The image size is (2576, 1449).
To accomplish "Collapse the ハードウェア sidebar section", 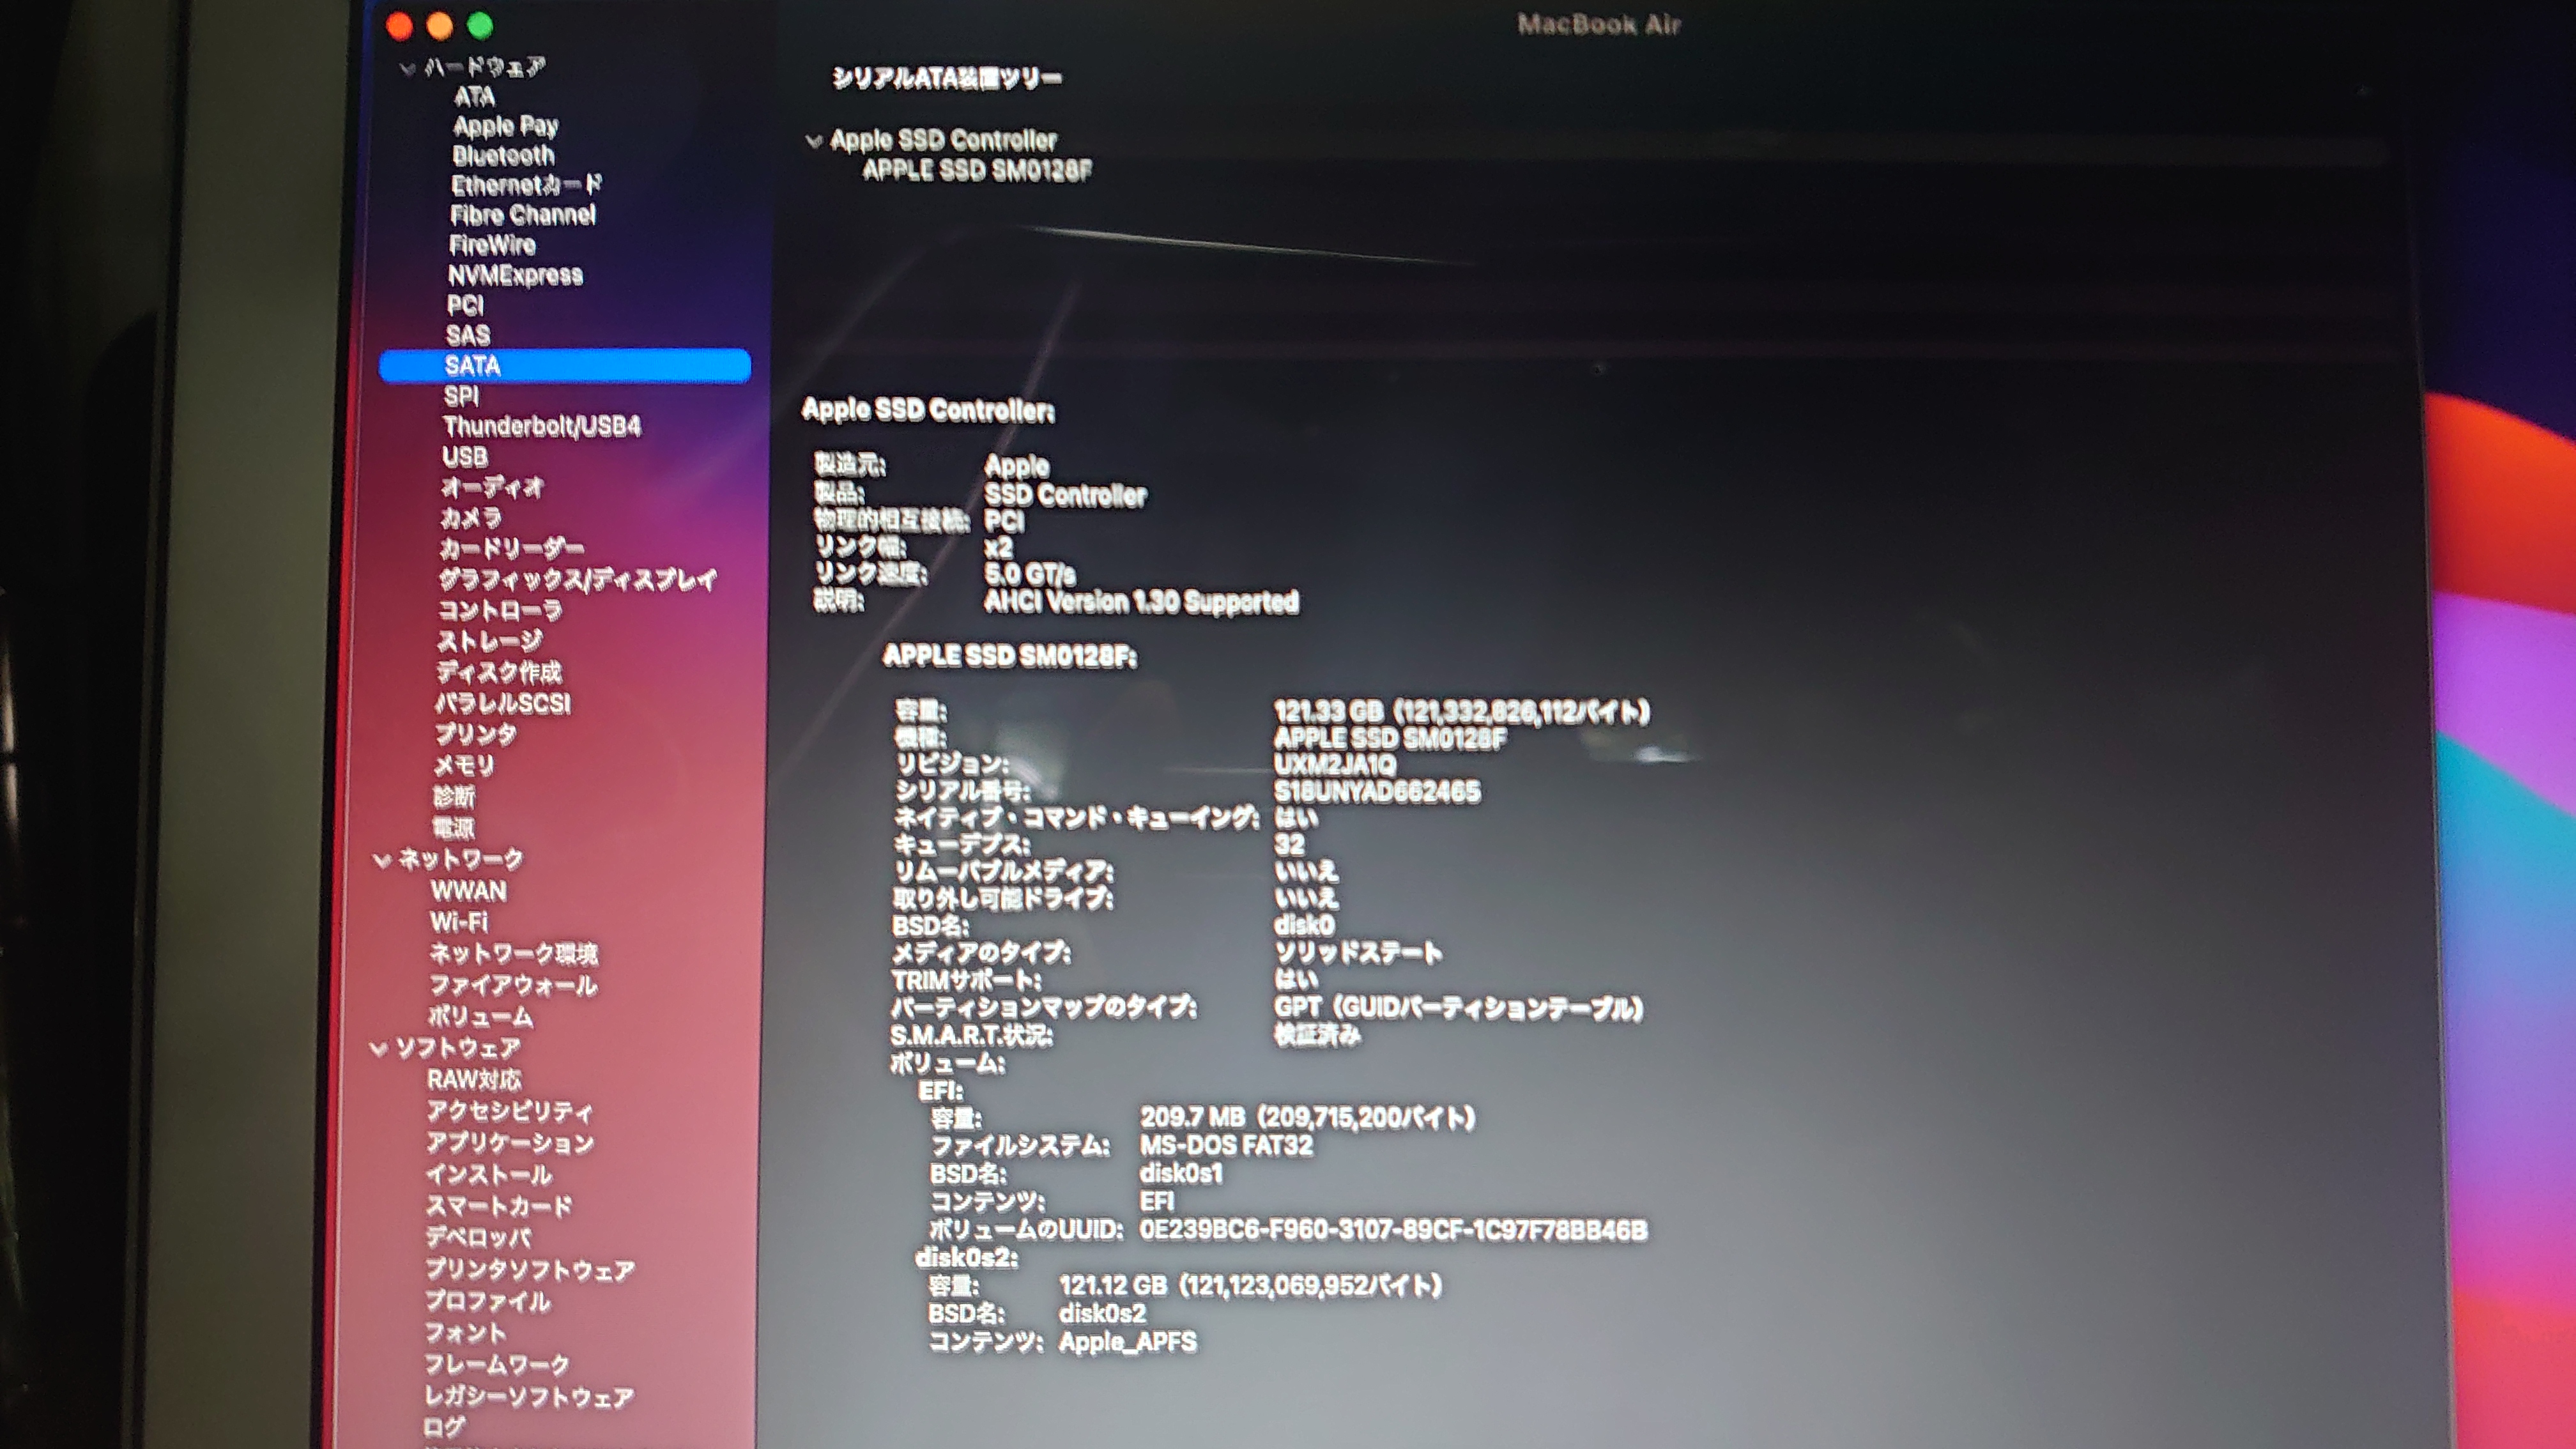I will pos(407,68).
